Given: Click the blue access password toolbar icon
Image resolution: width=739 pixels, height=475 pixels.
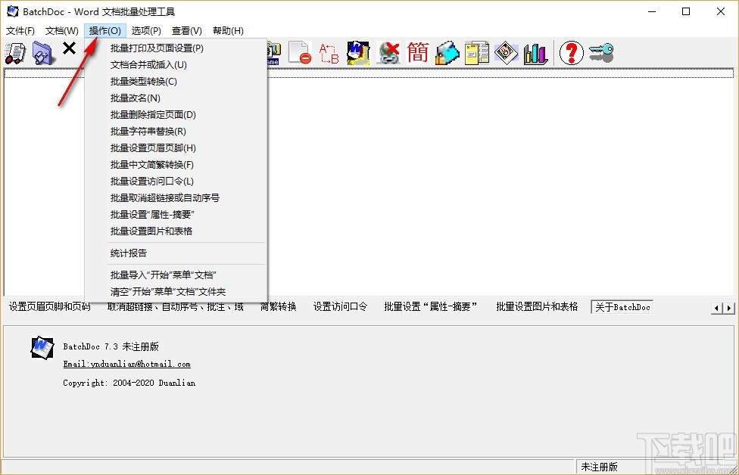Looking at the screenshot, I should pyautogui.click(x=447, y=53).
